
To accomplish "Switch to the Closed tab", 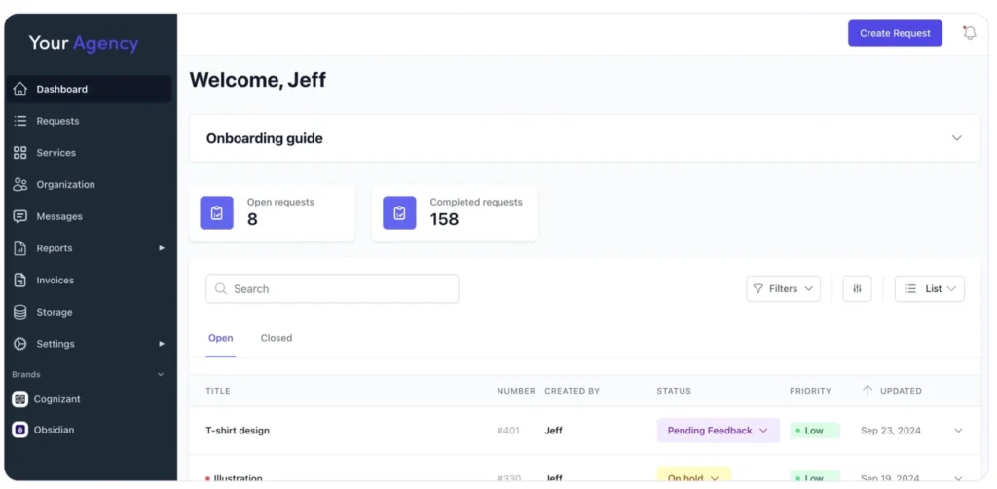I will 276,338.
